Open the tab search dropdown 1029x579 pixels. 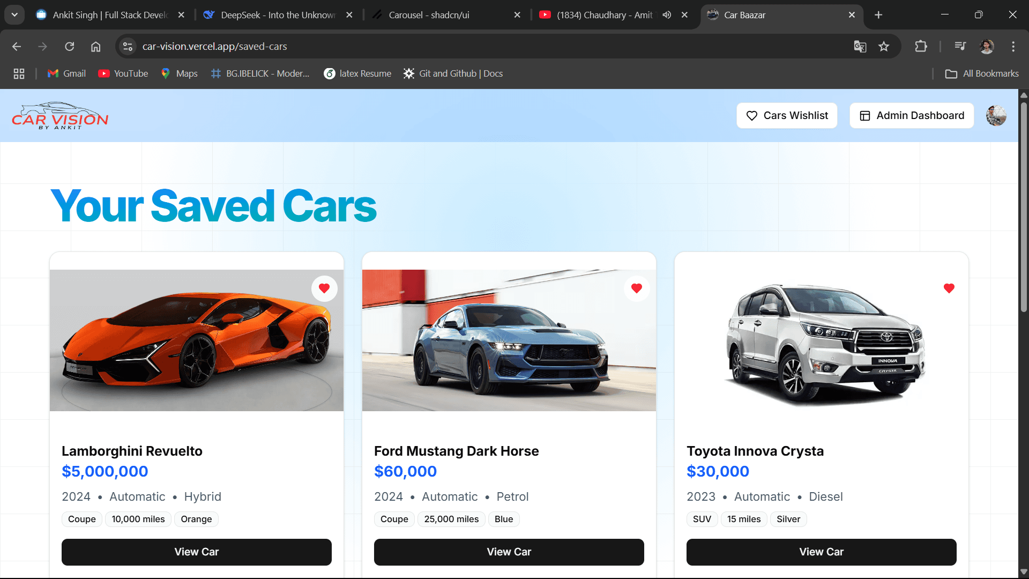tap(14, 15)
